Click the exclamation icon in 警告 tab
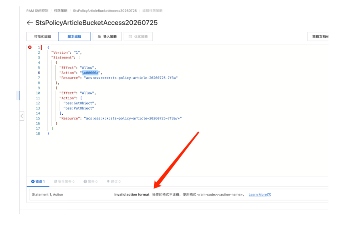356x225 pixels. pos(85,182)
